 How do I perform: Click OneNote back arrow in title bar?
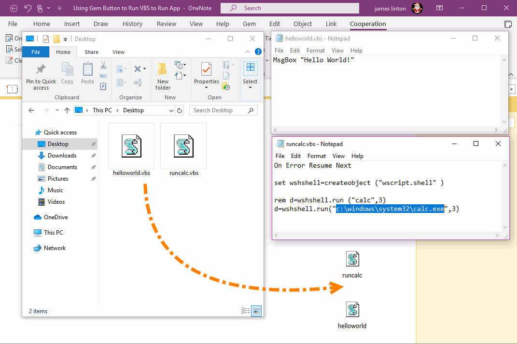point(14,8)
